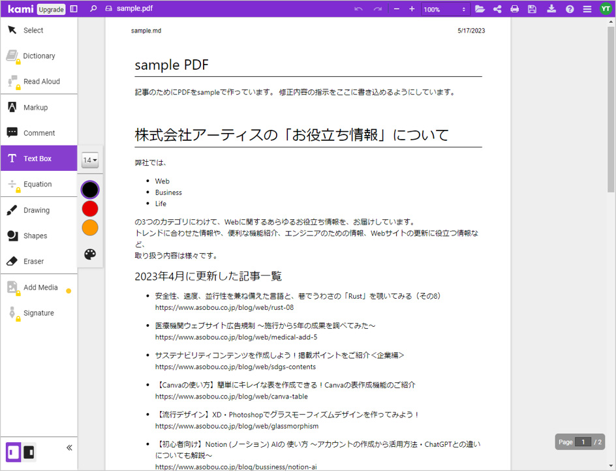Select the red text color swatch
Image resolution: width=616 pixels, height=471 pixels.
point(90,209)
